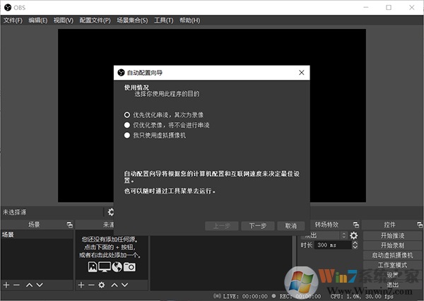Screen dimensions: 424x301
Task: Click the add source plus icon
Action: (x=81, y=285)
